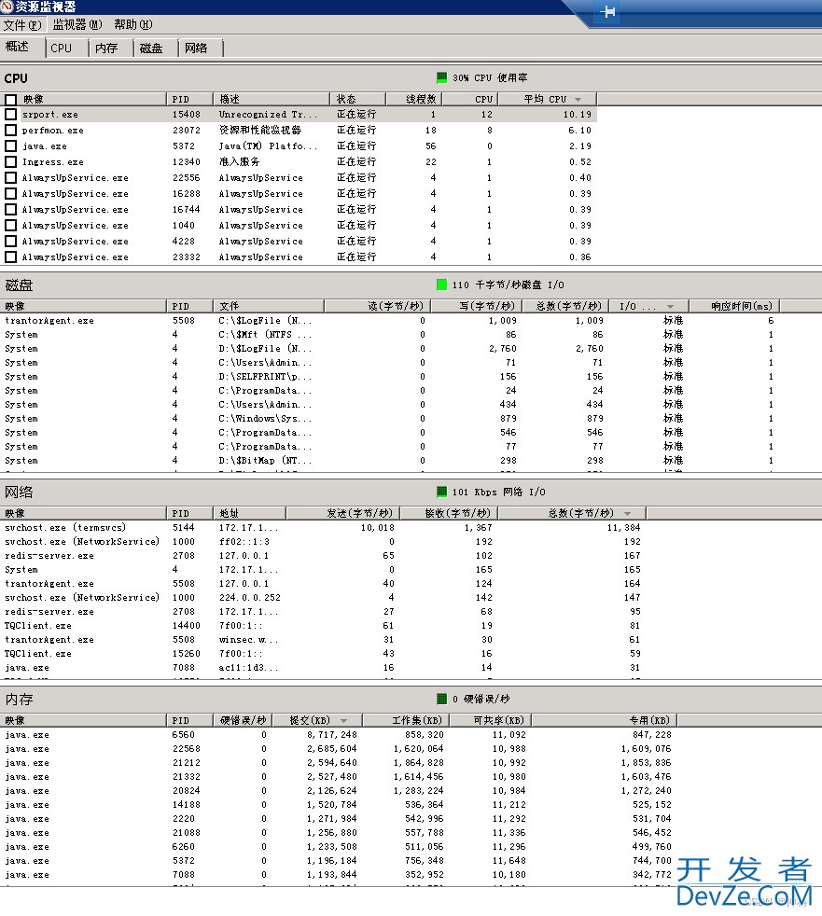Select svchost.exe row with address 224.0.0.252

pos(323,598)
